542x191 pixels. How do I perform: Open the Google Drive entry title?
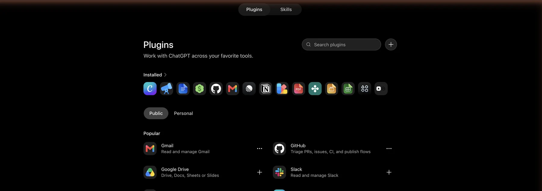[175, 169]
